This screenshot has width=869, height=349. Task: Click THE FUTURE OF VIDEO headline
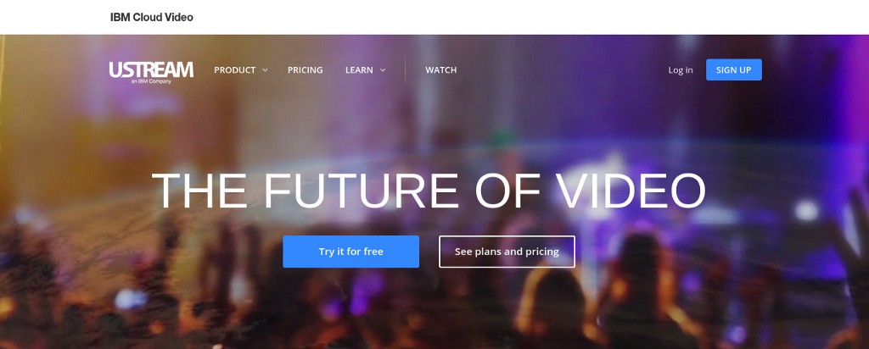point(429,191)
